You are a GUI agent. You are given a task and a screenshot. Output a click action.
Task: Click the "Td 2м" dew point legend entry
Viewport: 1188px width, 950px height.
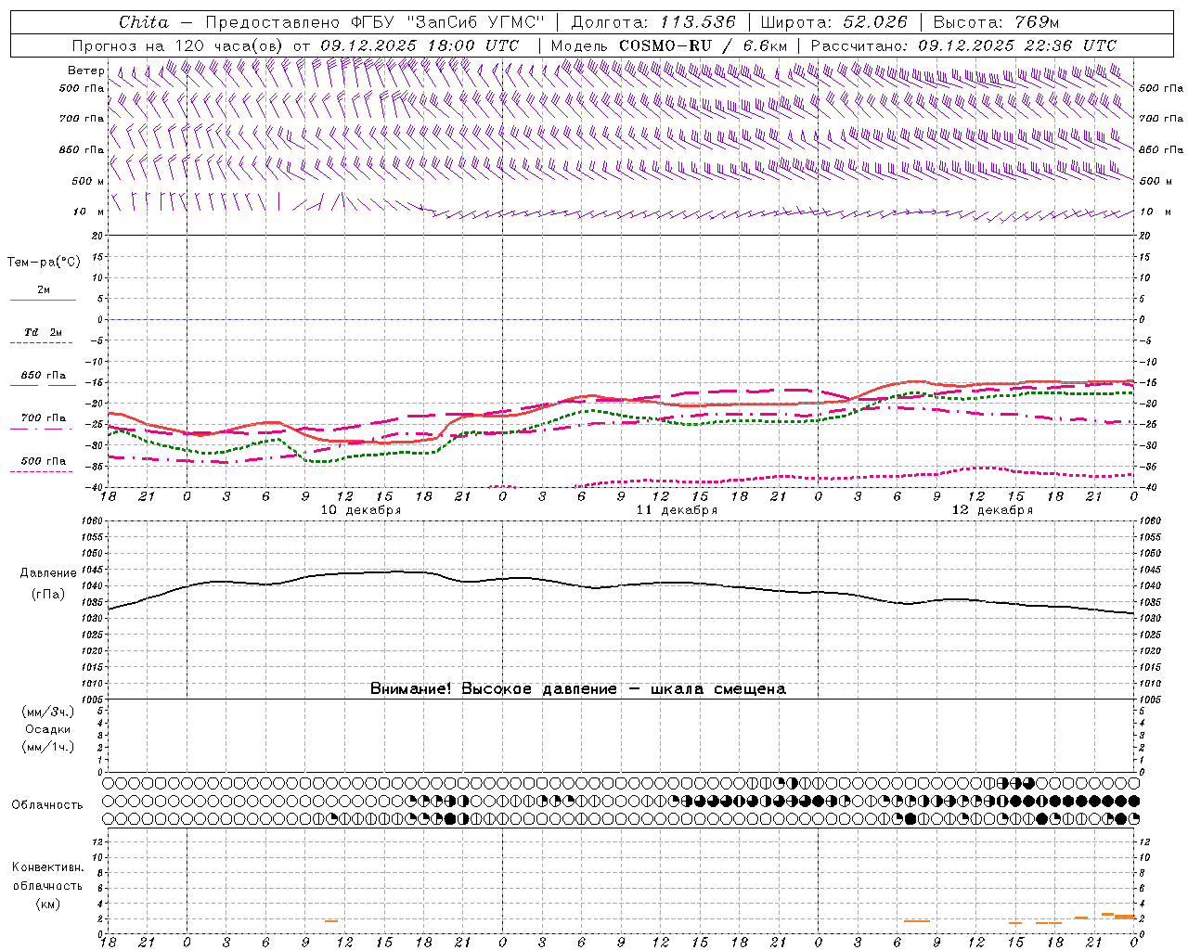pos(43,332)
